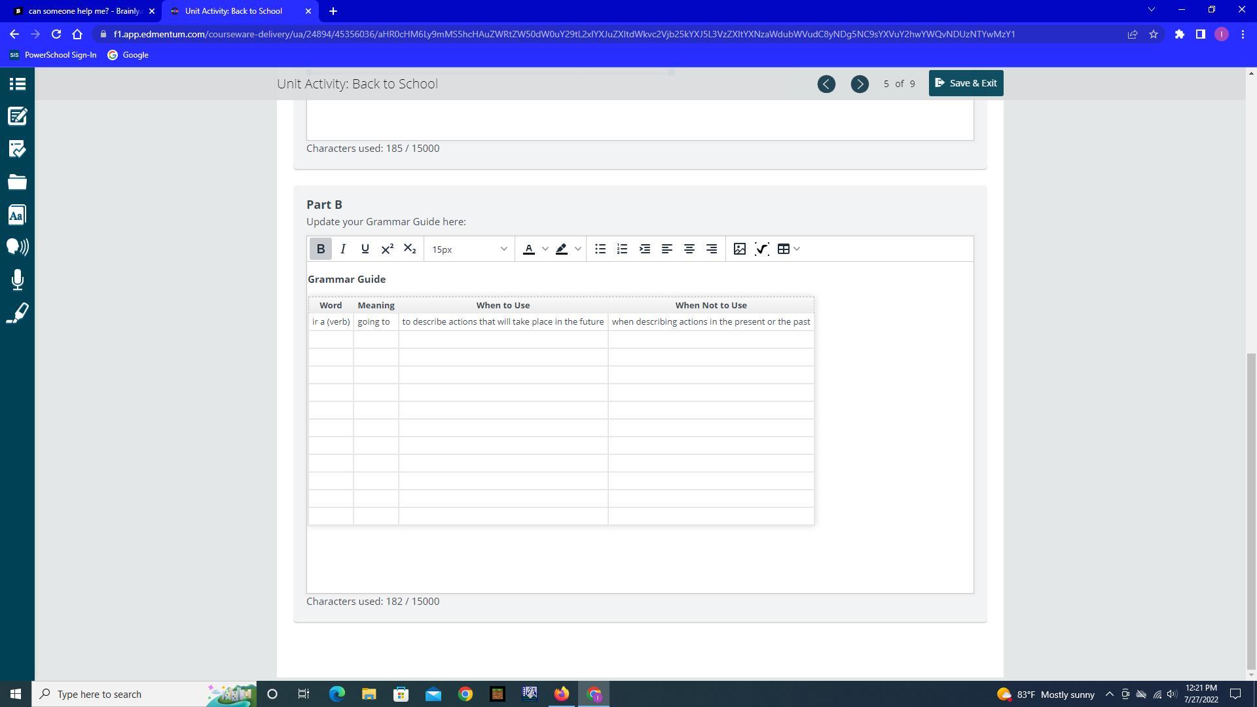The height and width of the screenshot is (707, 1257).
Task: Insert a numbered list
Action: (x=623, y=249)
